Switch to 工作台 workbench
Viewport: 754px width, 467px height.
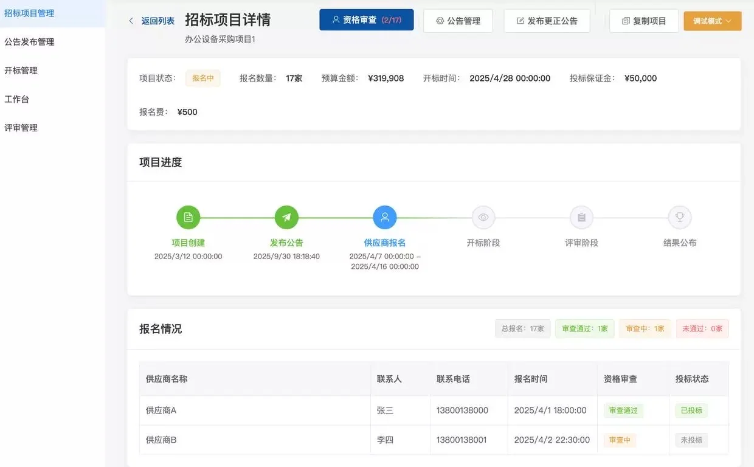(x=16, y=99)
